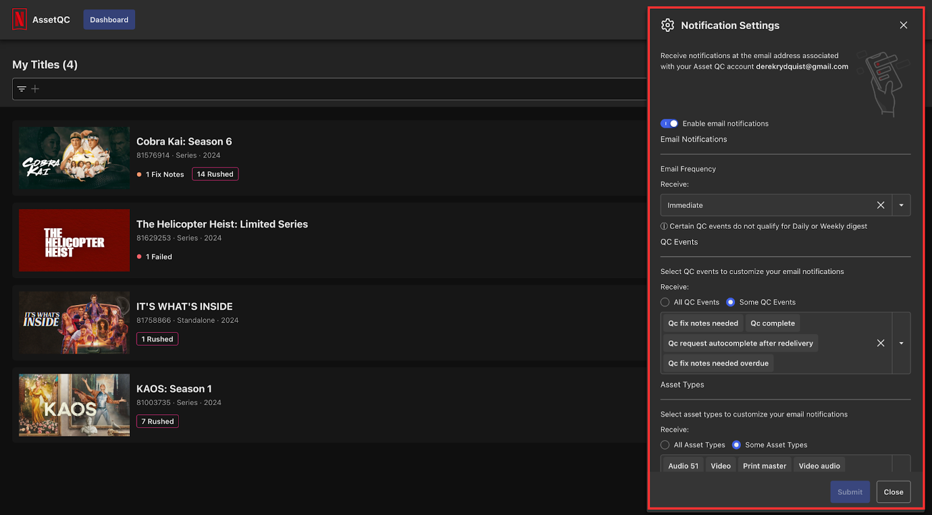Open Cobra Kai: Season 6 title
The width and height of the screenshot is (932, 515).
pyautogui.click(x=184, y=141)
